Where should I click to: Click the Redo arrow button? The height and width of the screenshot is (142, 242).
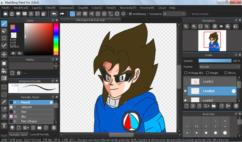coord(62,14)
